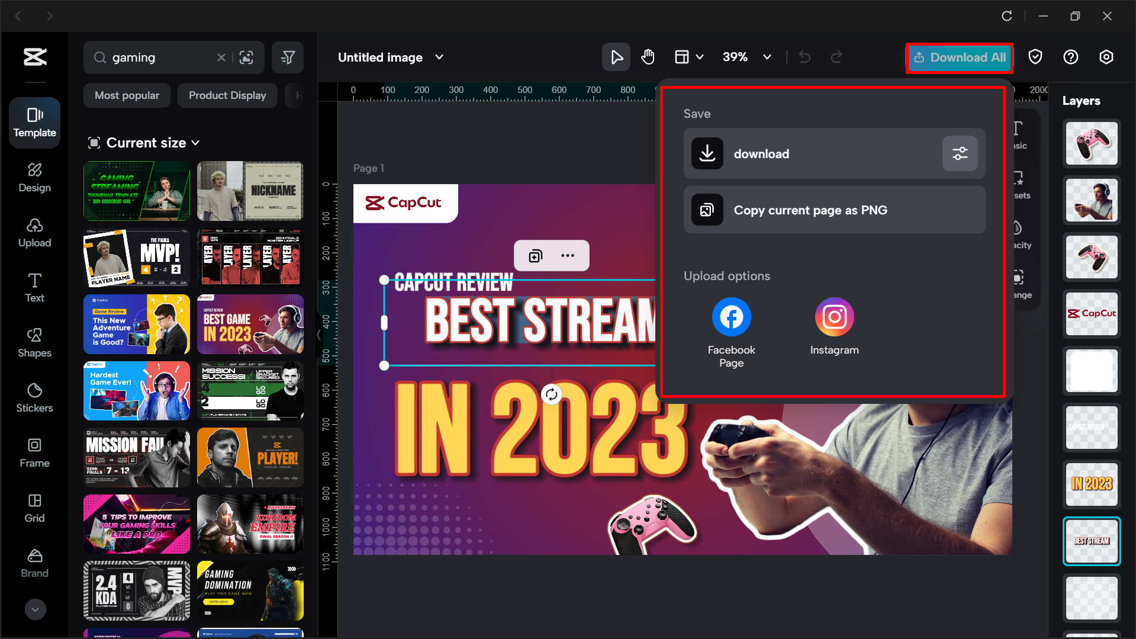Choose the Hardest Game Ever template

[137, 391]
